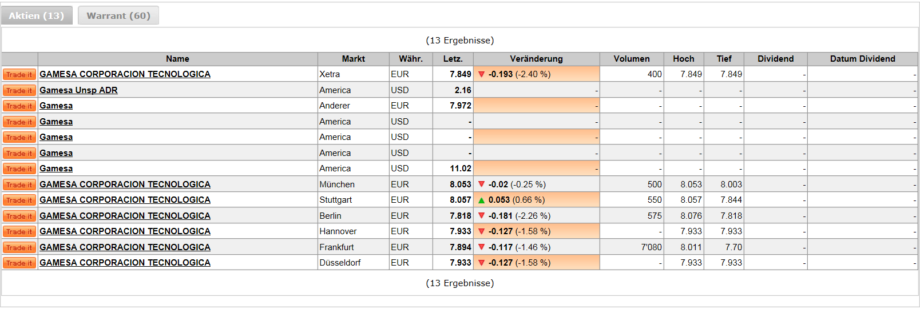920x329 pixels.
Task: Open GAMESA CORPORACION TECNOLOGICA Xetra link
Action: (x=125, y=74)
